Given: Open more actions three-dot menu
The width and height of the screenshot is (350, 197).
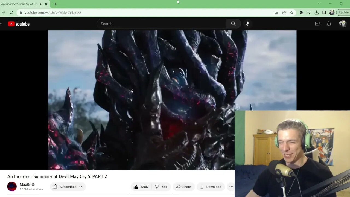Looking at the screenshot, I should [x=231, y=187].
